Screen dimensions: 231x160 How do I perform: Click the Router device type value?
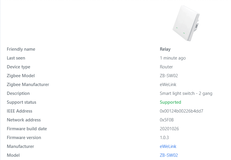coord(166,67)
